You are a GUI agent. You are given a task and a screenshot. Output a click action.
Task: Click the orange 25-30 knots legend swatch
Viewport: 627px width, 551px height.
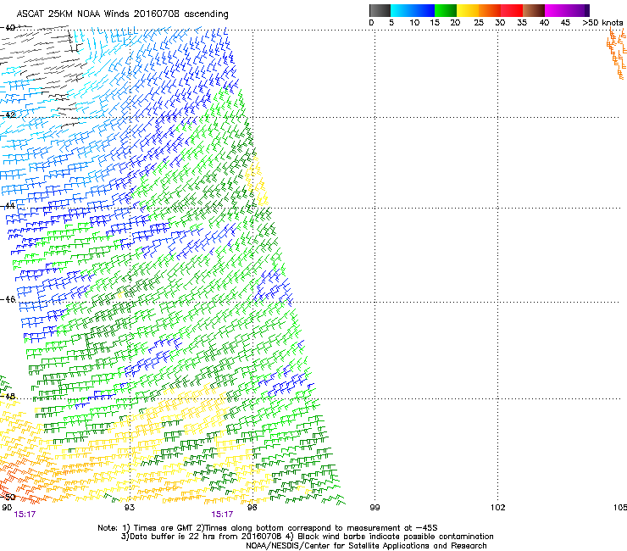[x=490, y=10]
